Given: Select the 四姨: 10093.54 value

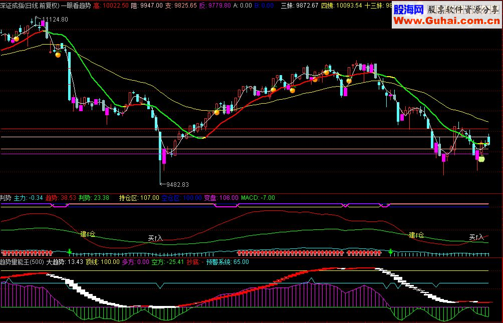Looking at the screenshot, I should 342,6.
